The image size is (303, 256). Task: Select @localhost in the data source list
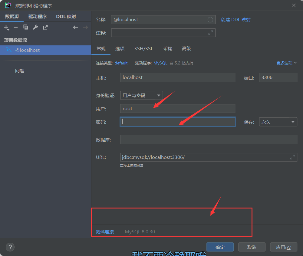tap(28, 50)
